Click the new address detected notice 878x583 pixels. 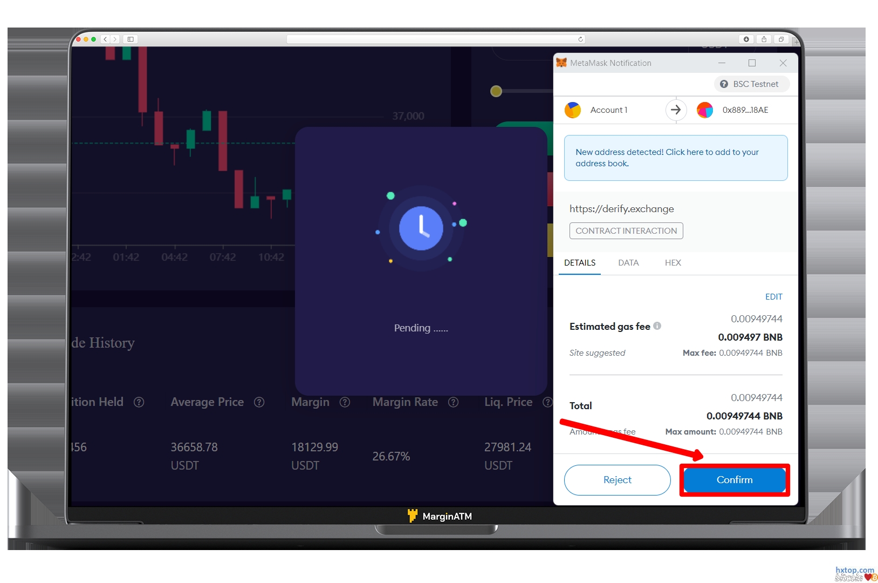pyautogui.click(x=676, y=158)
